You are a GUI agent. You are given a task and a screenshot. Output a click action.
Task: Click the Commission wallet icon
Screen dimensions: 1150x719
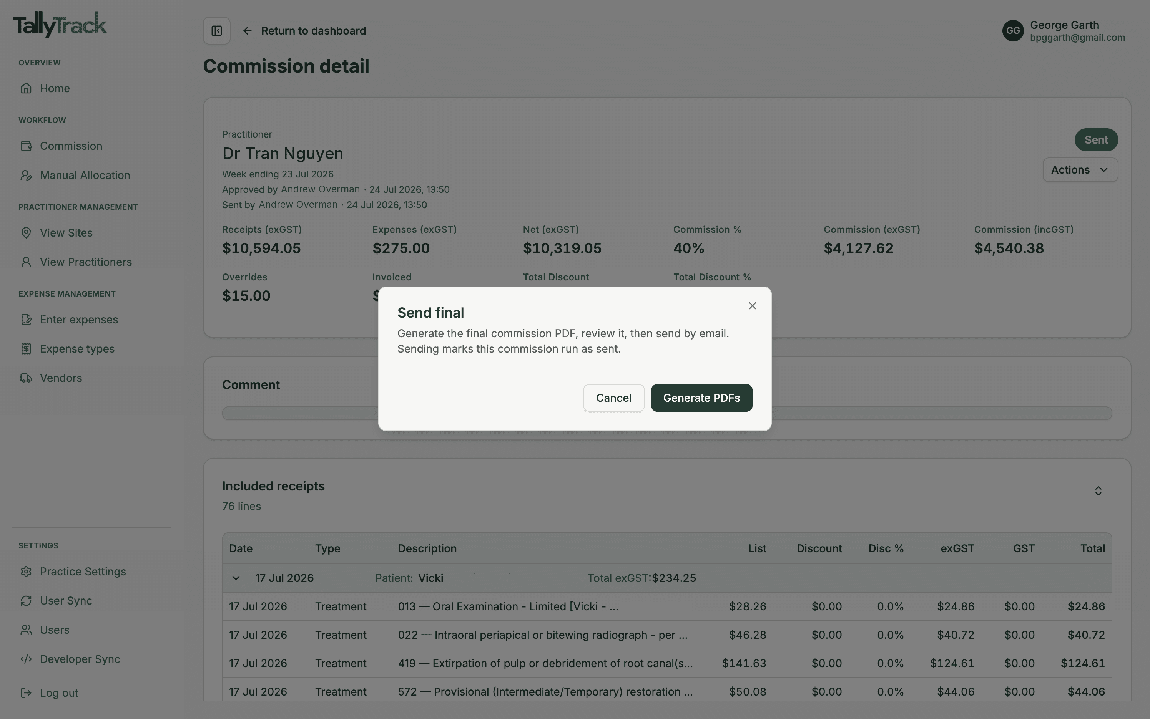(26, 146)
